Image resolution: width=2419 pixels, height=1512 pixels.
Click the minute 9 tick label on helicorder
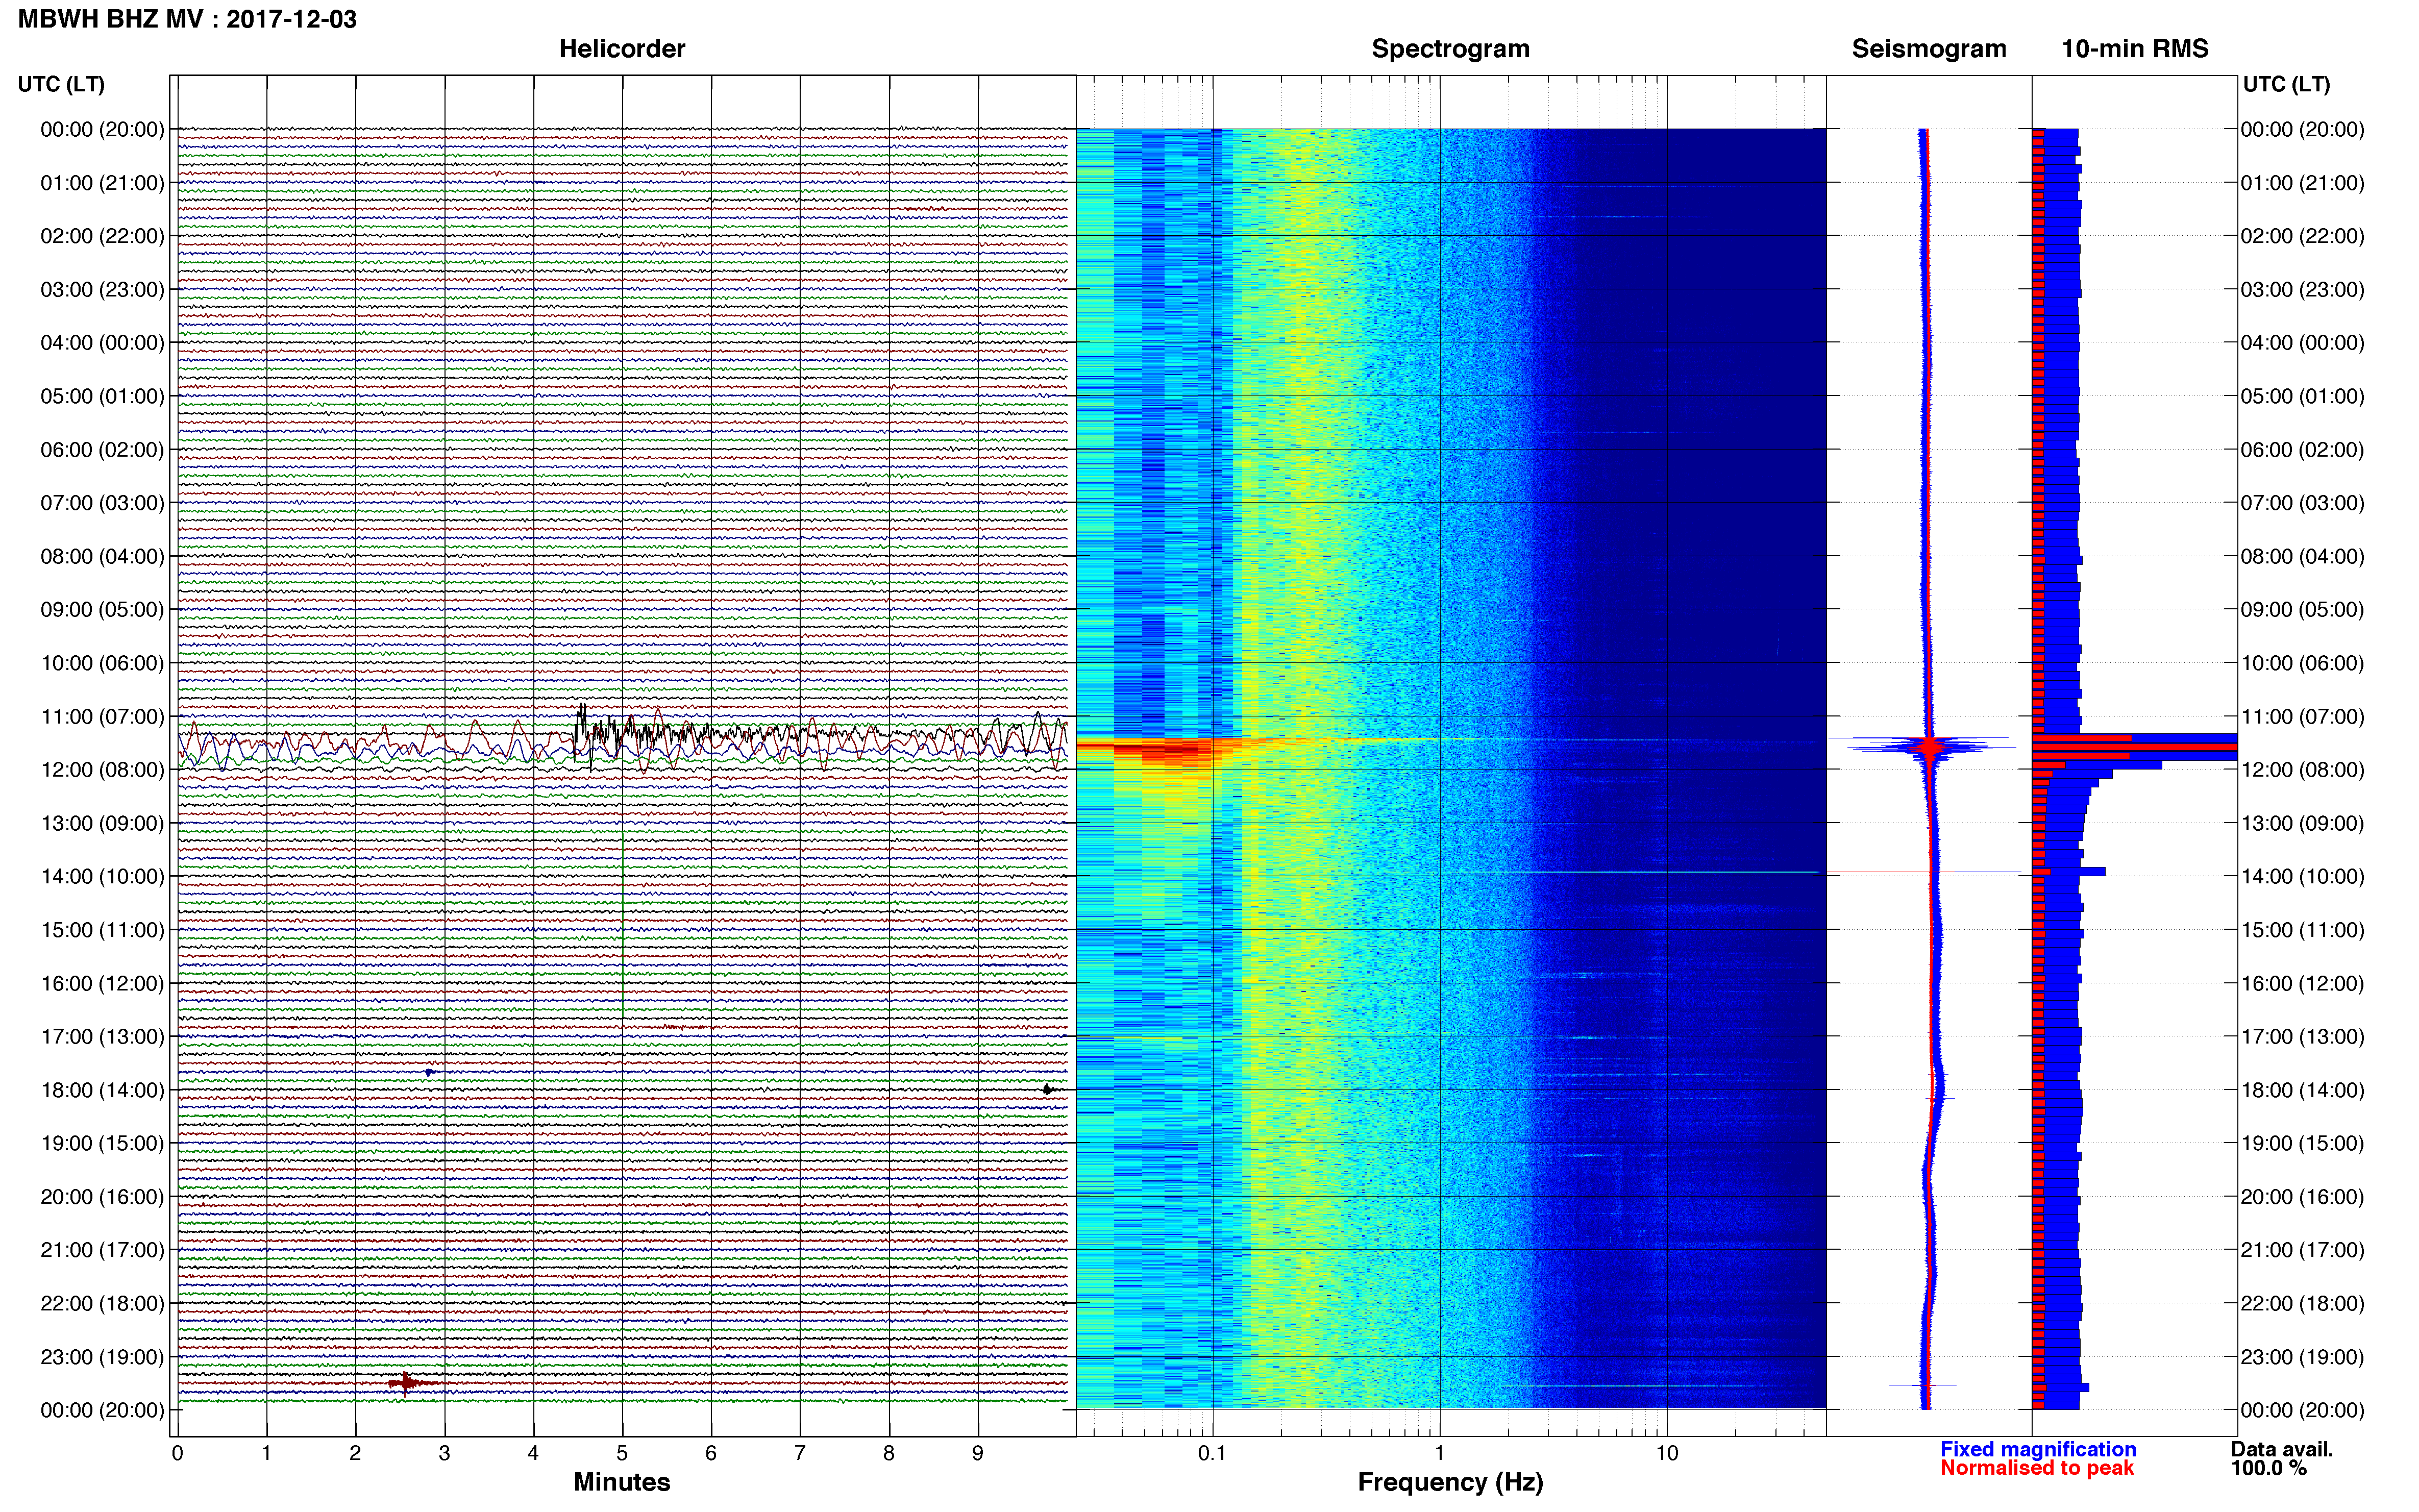[978, 1453]
